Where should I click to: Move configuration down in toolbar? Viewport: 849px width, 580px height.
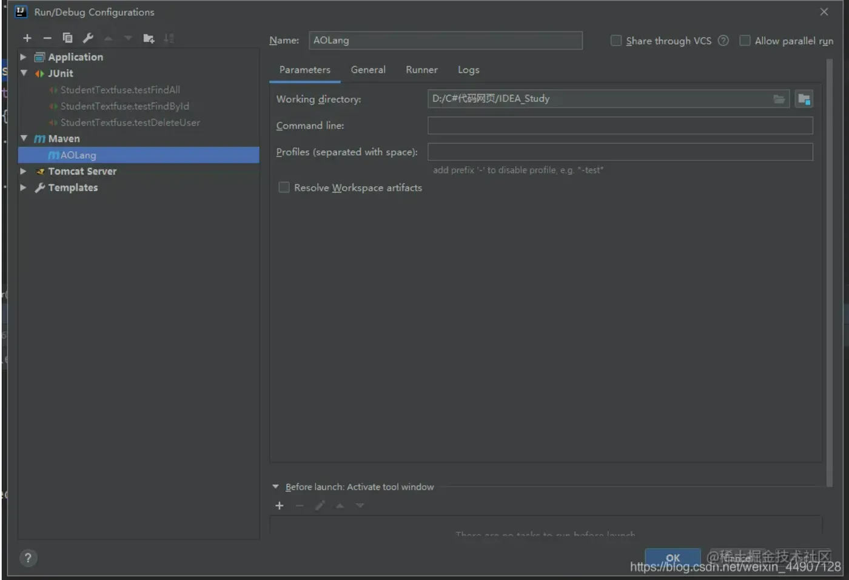[128, 38]
